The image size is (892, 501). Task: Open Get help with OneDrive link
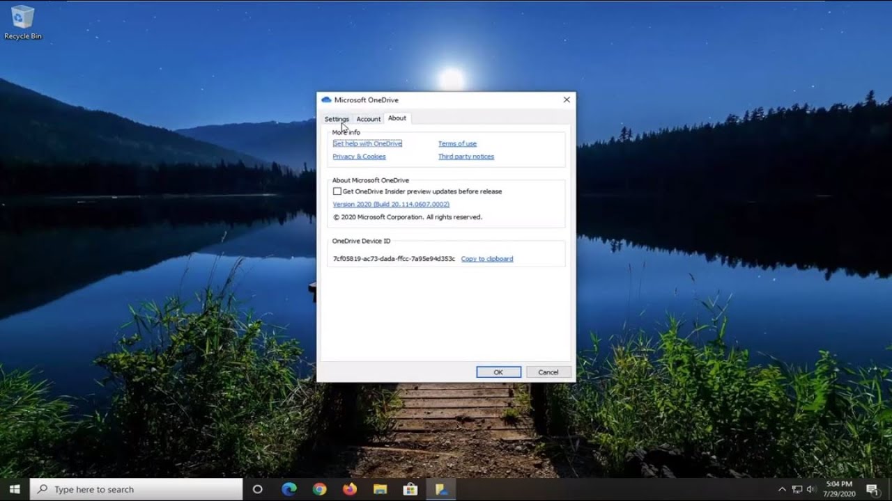tap(367, 143)
